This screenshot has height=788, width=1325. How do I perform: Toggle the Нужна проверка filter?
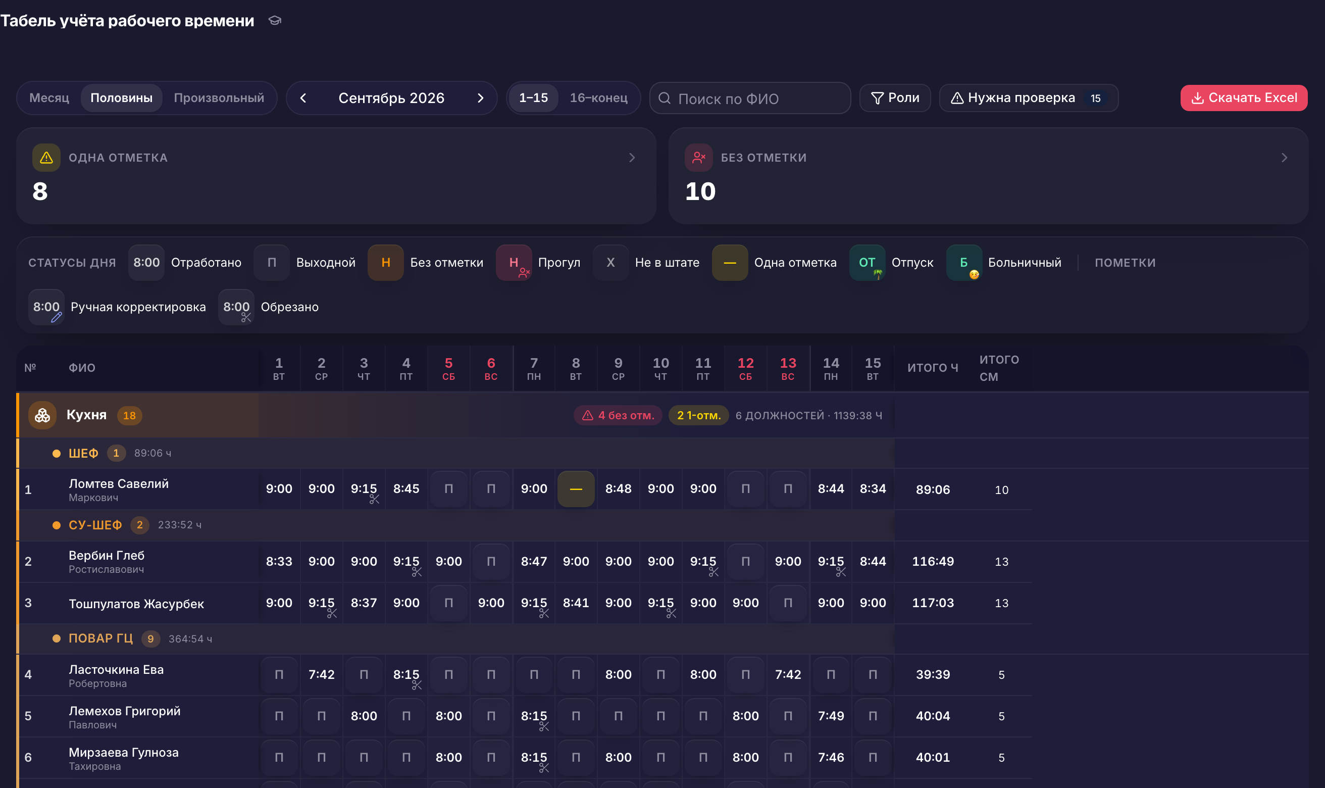(1029, 98)
